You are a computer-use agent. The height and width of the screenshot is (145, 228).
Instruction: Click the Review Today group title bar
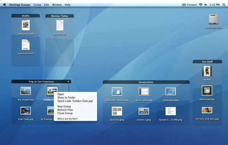(x=60, y=16)
